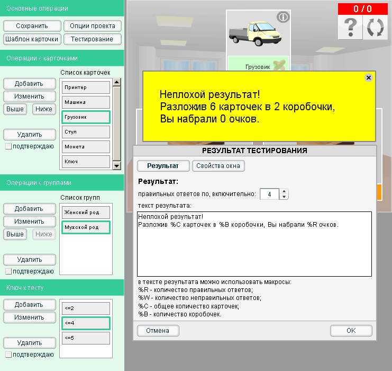Add a test key entry with Добавить
This screenshot has width=392, height=371.
(x=30, y=305)
